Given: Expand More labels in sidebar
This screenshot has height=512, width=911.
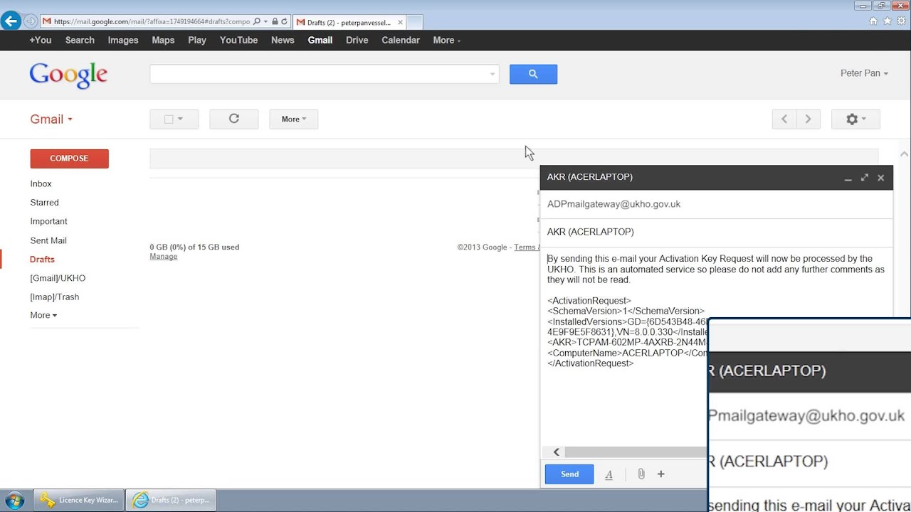Looking at the screenshot, I should click(x=43, y=315).
